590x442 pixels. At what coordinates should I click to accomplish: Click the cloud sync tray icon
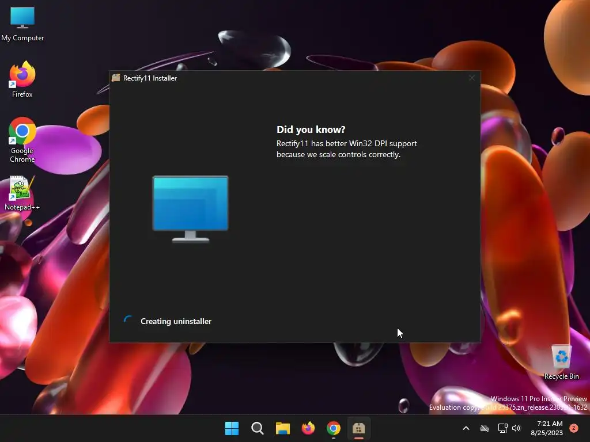pyautogui.click(x=485, y=428)
